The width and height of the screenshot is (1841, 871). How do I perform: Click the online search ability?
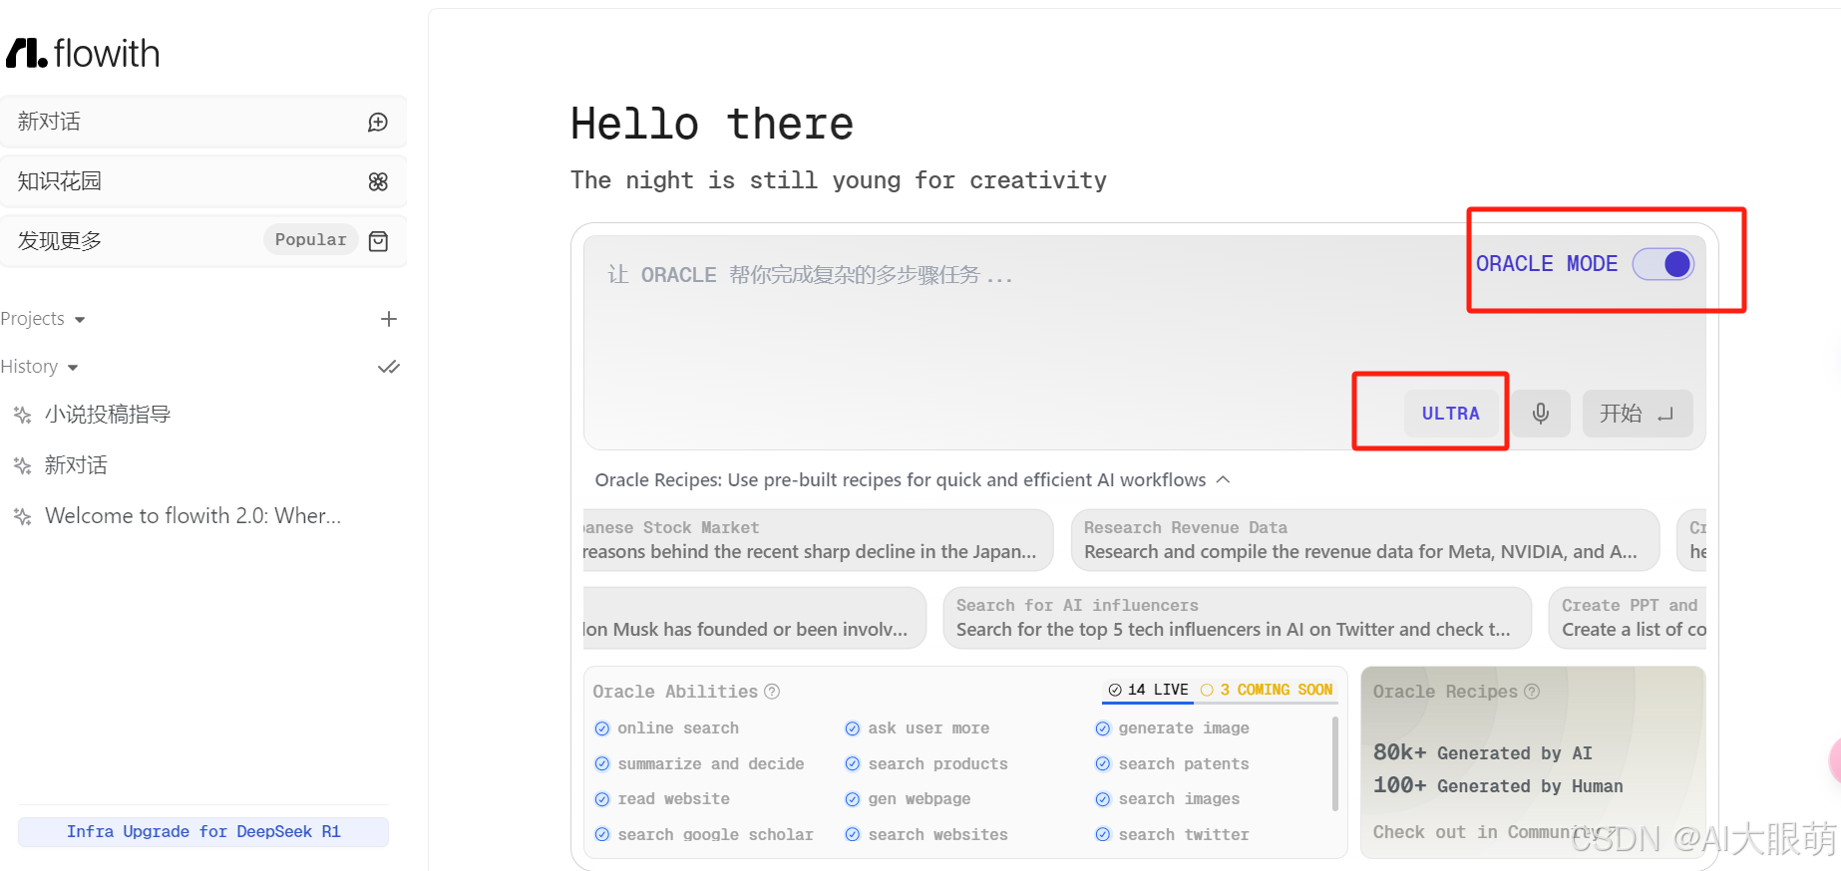coord(666,728)
